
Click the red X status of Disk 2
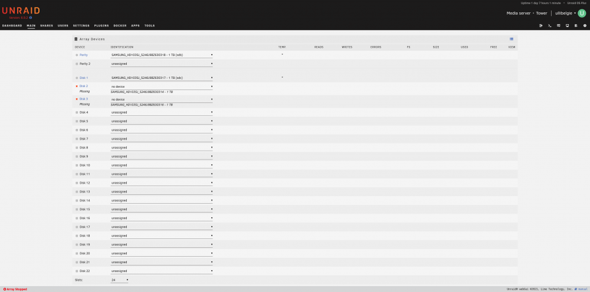76,87
